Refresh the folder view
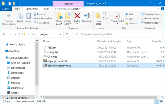The height and width of the screenshot is (104, 165). tap(67, 34)
